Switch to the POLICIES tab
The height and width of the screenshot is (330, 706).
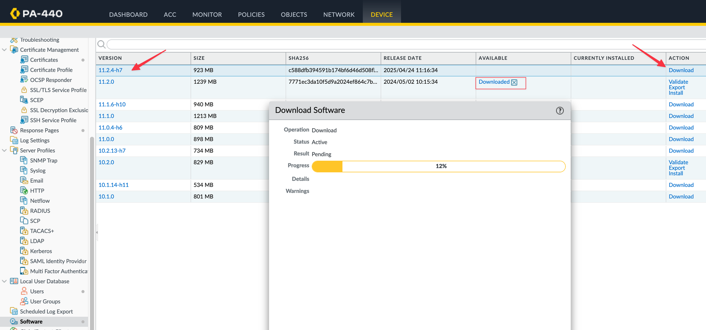tap(251, 14)
